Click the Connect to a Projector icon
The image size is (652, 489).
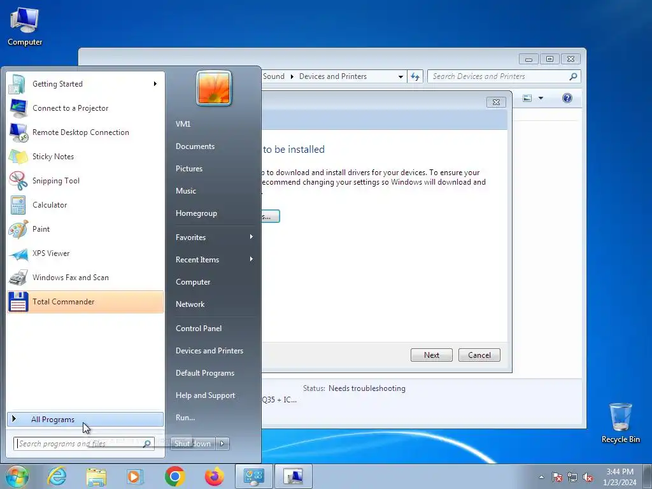pos(18,108)
